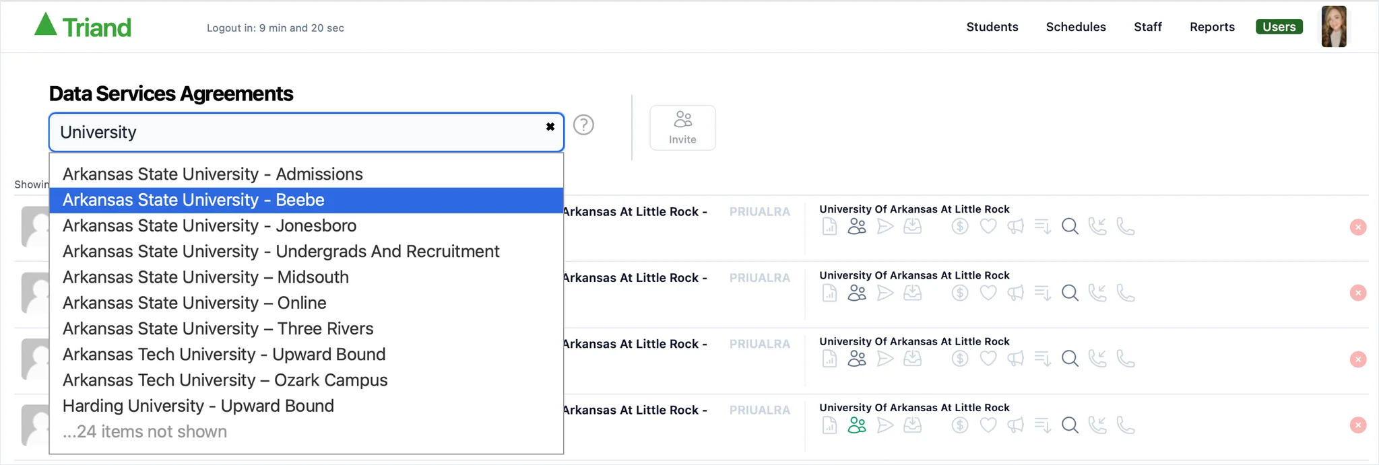Open the Reports menu
Viewport: 1379px width, 465px height.
pyautogui.click(x=1212, y=27)
